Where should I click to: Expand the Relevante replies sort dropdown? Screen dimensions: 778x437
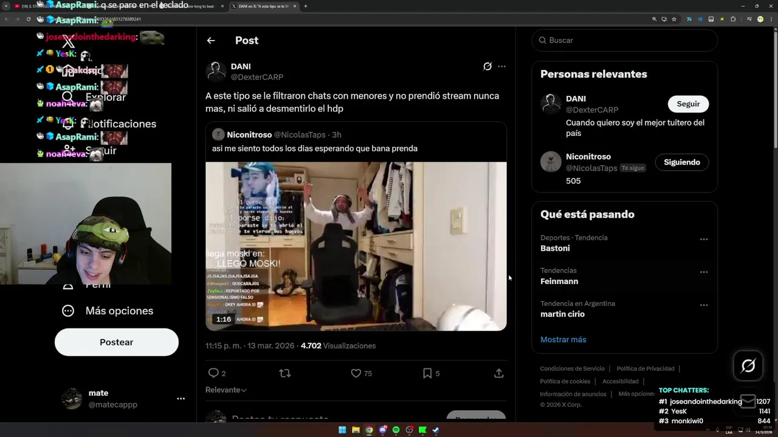pos(226,390)
